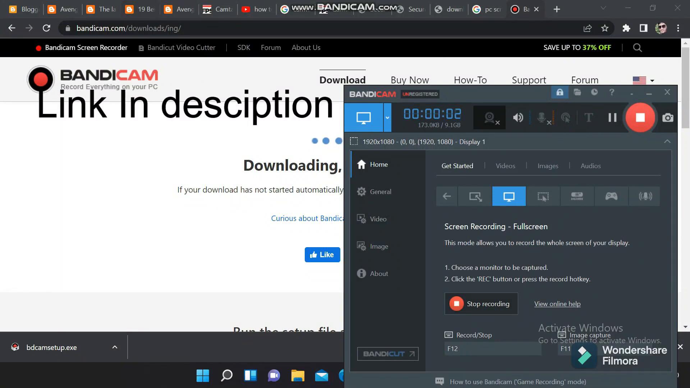The image size is (690, 388).
Task: Expand recording mode dropdown arrow
Action: point(387,117)
